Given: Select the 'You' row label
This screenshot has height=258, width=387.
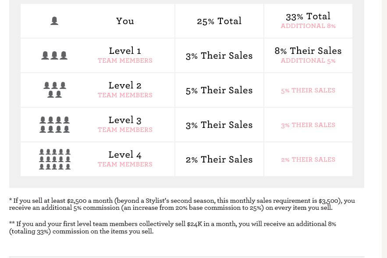Looking at the screenshot, I should coord(125,21).
